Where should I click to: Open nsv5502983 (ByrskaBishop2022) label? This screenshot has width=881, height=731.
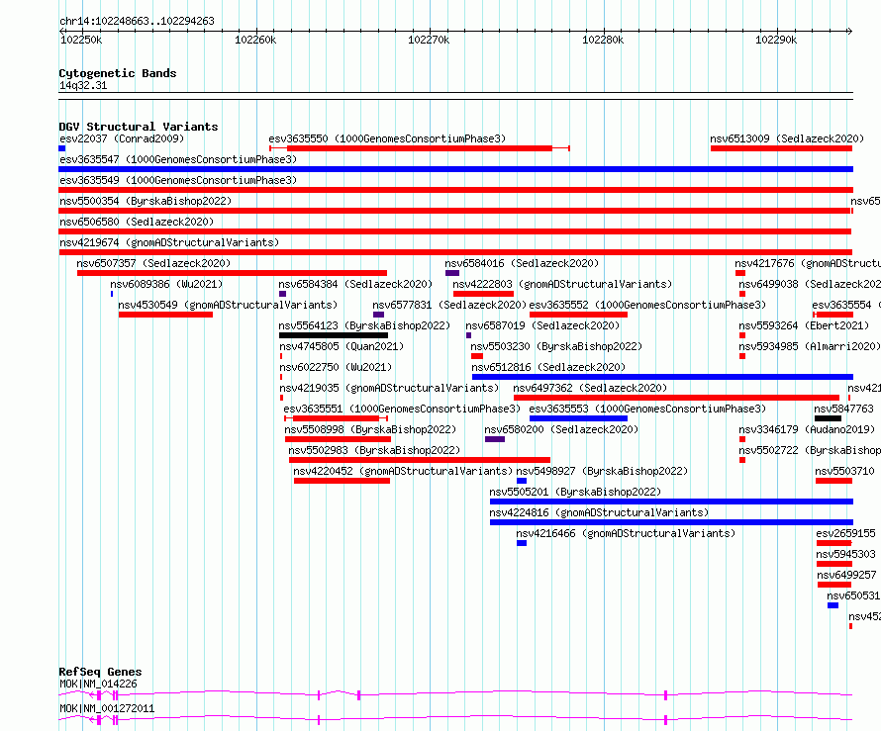click(x=374, y=450)
